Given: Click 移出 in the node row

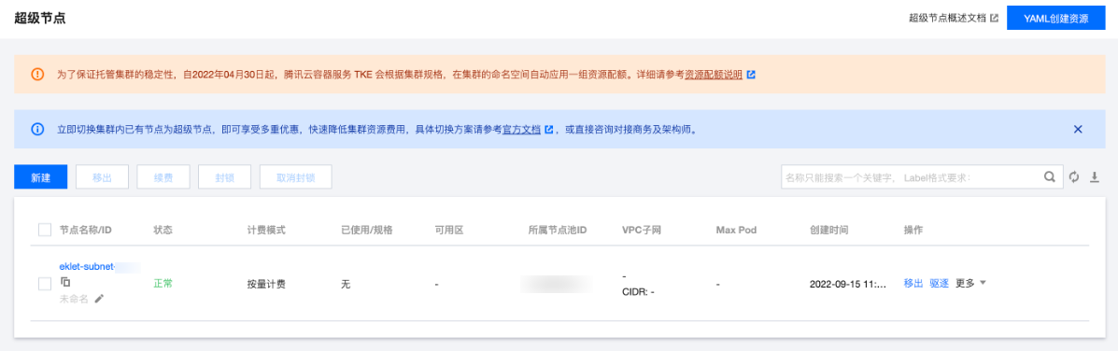Looking at the screenshot, I should pos(913,284).
